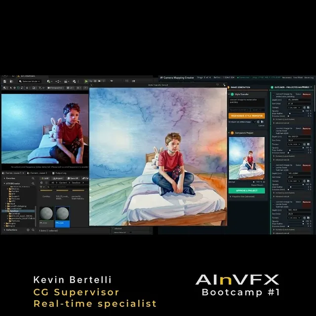This screenshot has height=316, width=316.
Task: Select the Content Browser 1 tab
Action: [x=13, y=173]
